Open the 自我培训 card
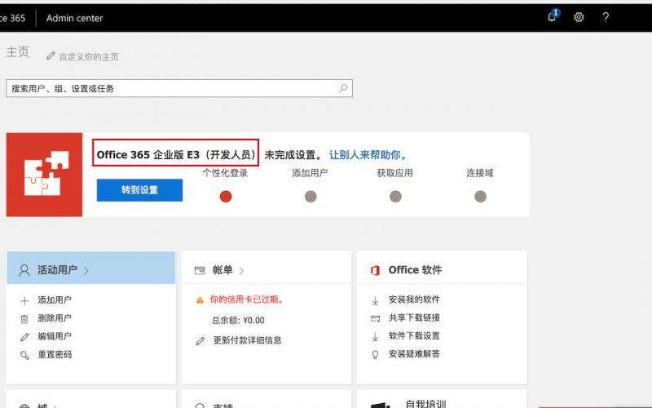 click(x=442, y=399)
